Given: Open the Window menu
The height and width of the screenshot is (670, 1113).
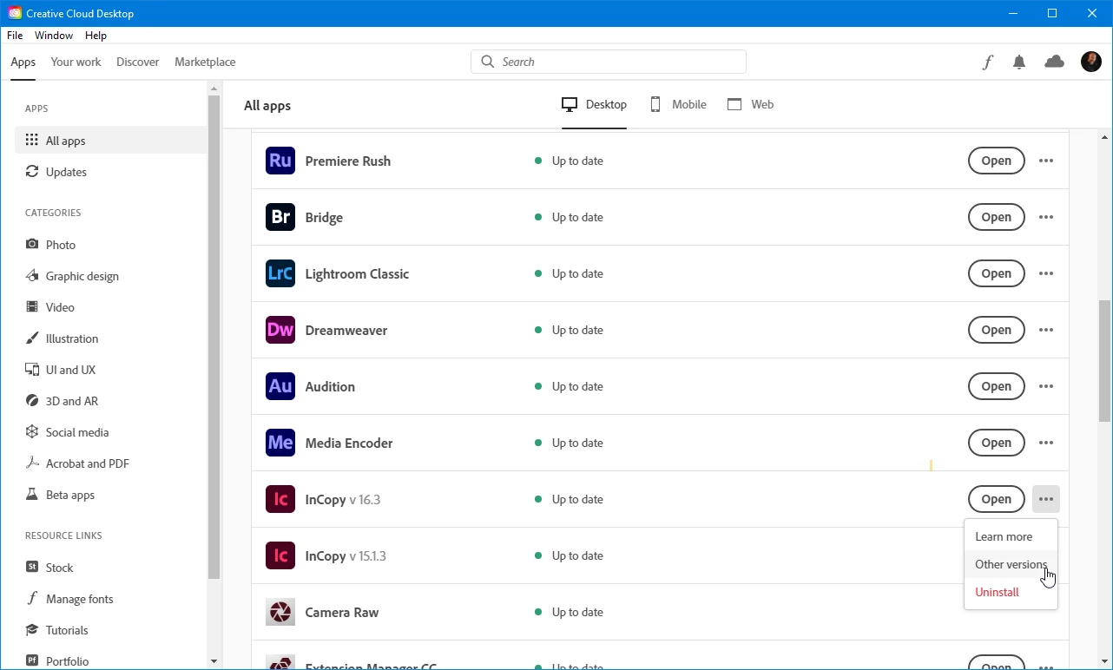Looking at the screenshot, I should click(54, 36).
